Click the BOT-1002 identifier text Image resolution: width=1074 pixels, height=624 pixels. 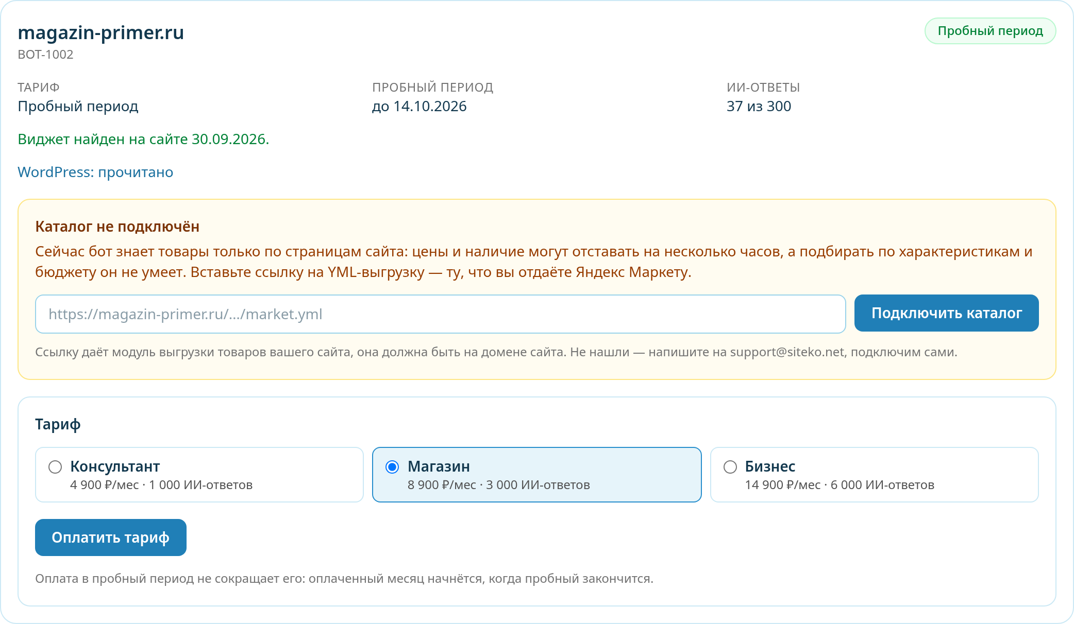[x=45, y=55]
